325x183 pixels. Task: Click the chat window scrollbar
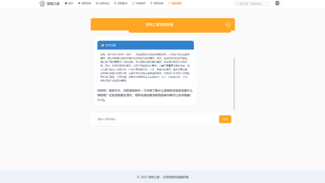[x=234, y=83]
